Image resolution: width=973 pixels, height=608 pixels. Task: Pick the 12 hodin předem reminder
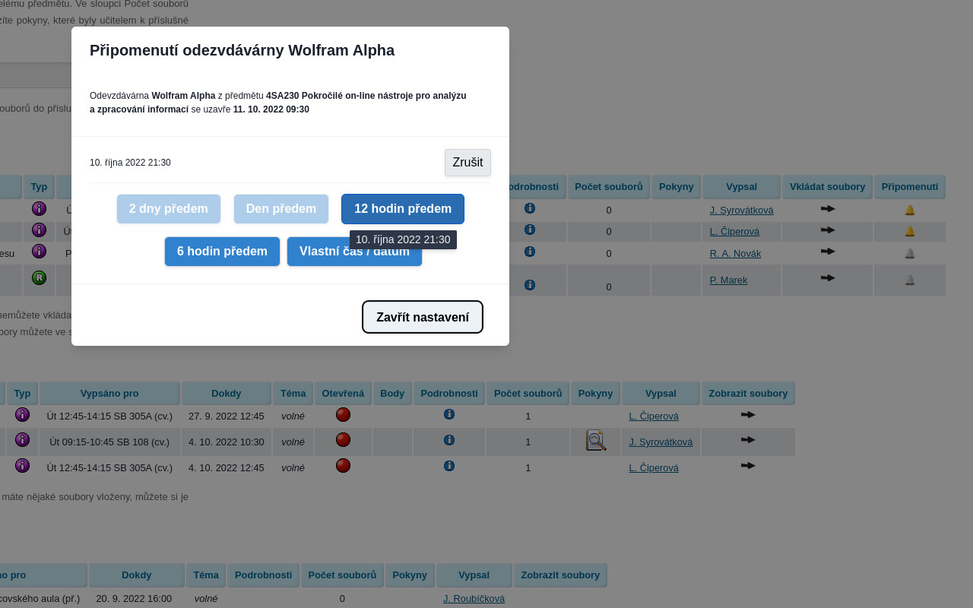point(403,209)
